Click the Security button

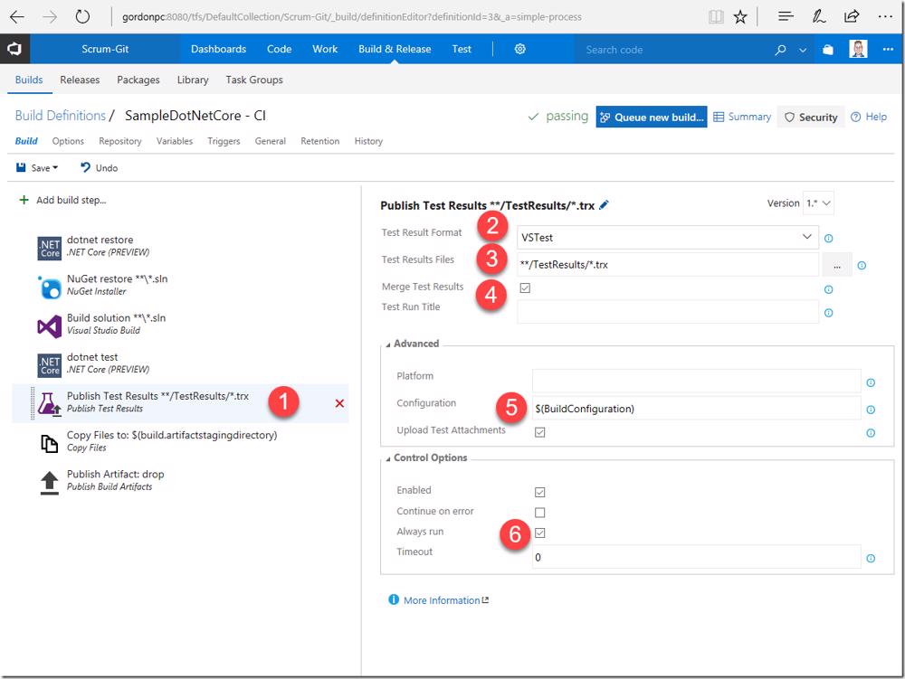[x=811, y=117]
